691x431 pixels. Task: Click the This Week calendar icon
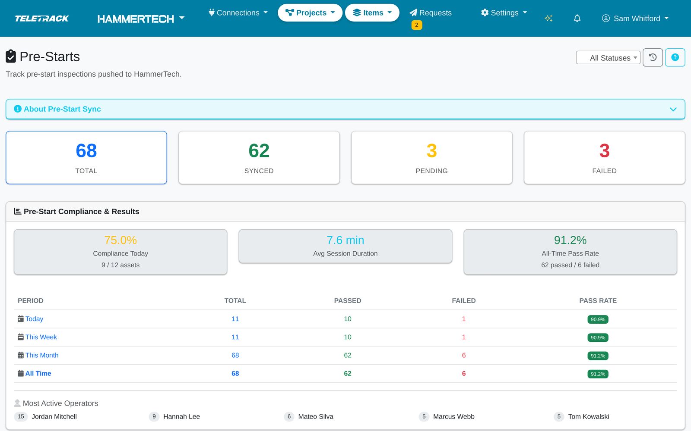click(x=20, y=337)
